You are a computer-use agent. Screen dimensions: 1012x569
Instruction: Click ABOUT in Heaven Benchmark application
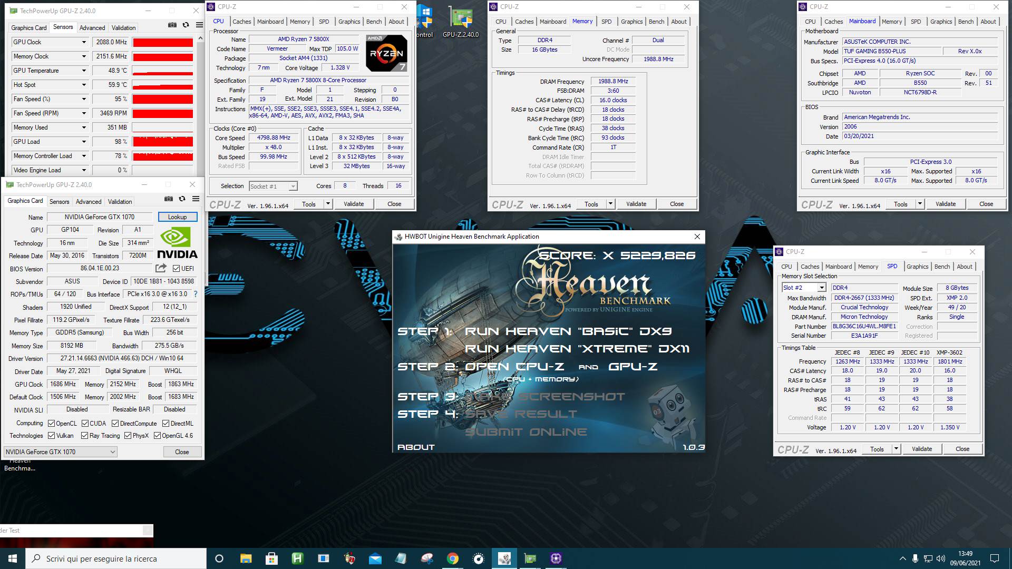[416, 447]
